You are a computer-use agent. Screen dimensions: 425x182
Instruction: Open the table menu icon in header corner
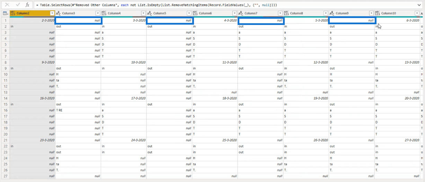(x=5, y=13)
